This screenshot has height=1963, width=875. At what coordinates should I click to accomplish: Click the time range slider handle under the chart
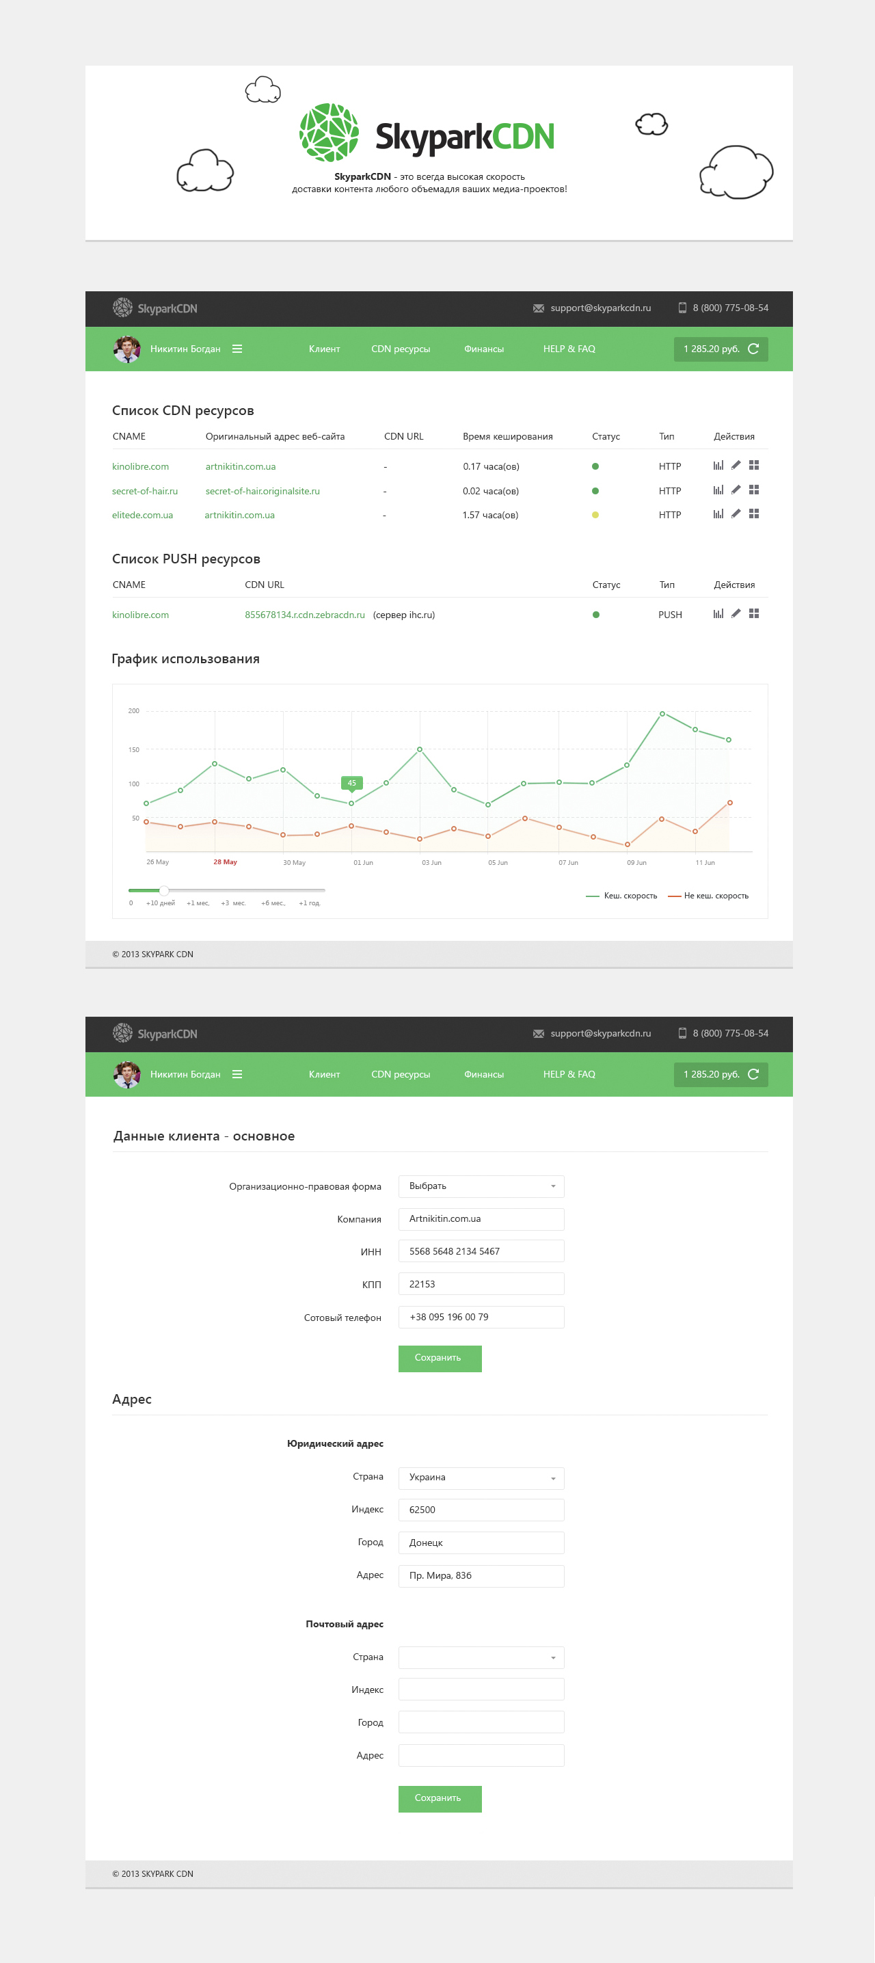click(164, 890)
